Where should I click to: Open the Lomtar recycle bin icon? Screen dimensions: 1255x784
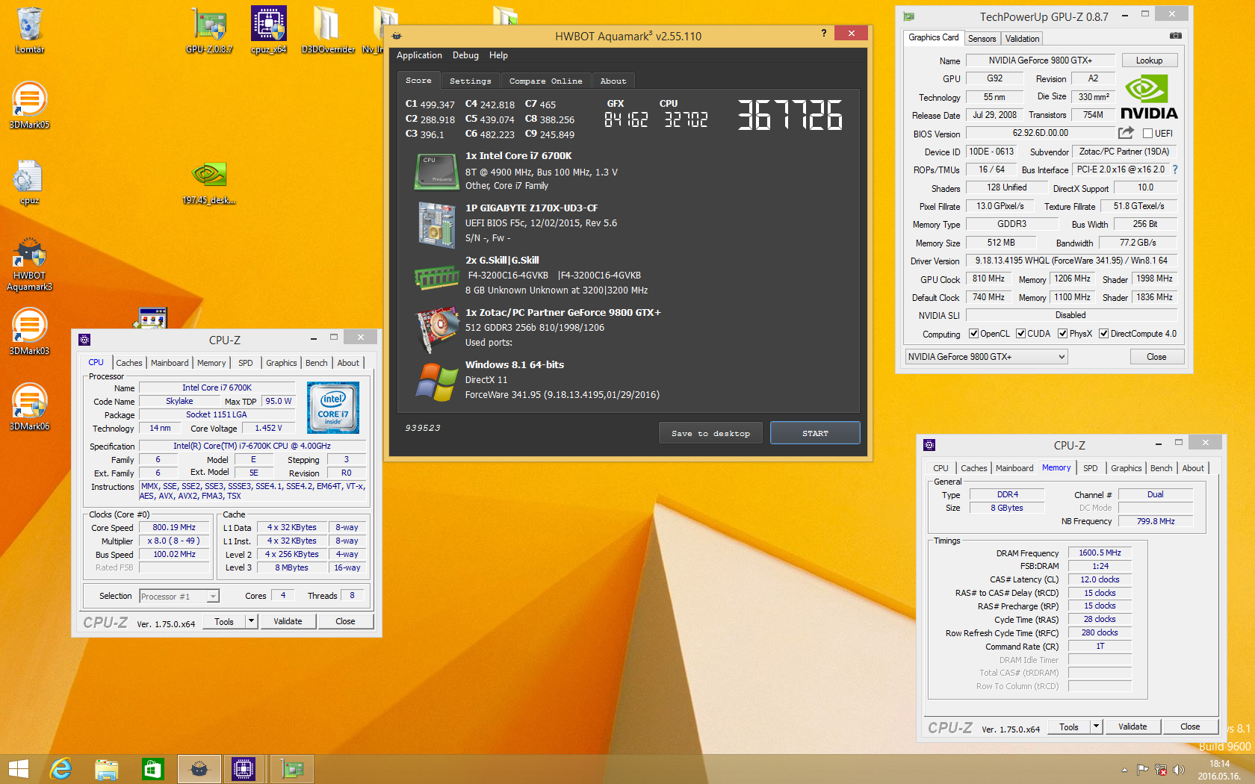tap(30, 30)
